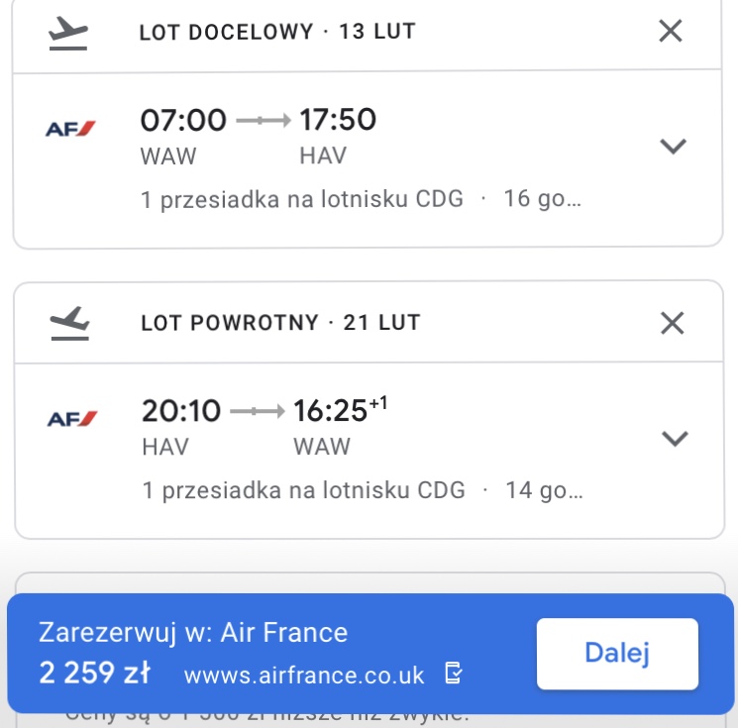Click the booking info icon next to airfrance.co.uk
738x728 pixels.
(x=454, y=673)
